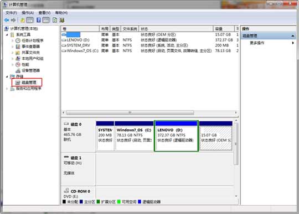Select Windows7_OS (C:) row in volume list

150,50
